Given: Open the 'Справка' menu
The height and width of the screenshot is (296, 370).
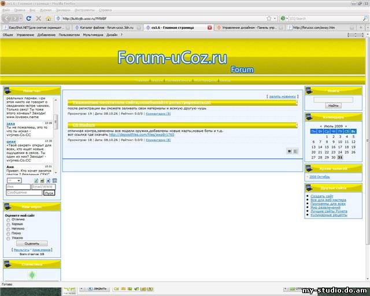Looking at the screenshot, I should pyautogui.click(x=105, y=10).
